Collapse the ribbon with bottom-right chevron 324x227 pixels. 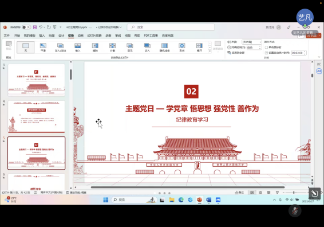click(319, 57)
